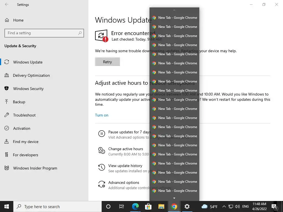Click the Turn on link for active hours
The height and width of the screenshot is (212, 283).
tap(102, 115)
